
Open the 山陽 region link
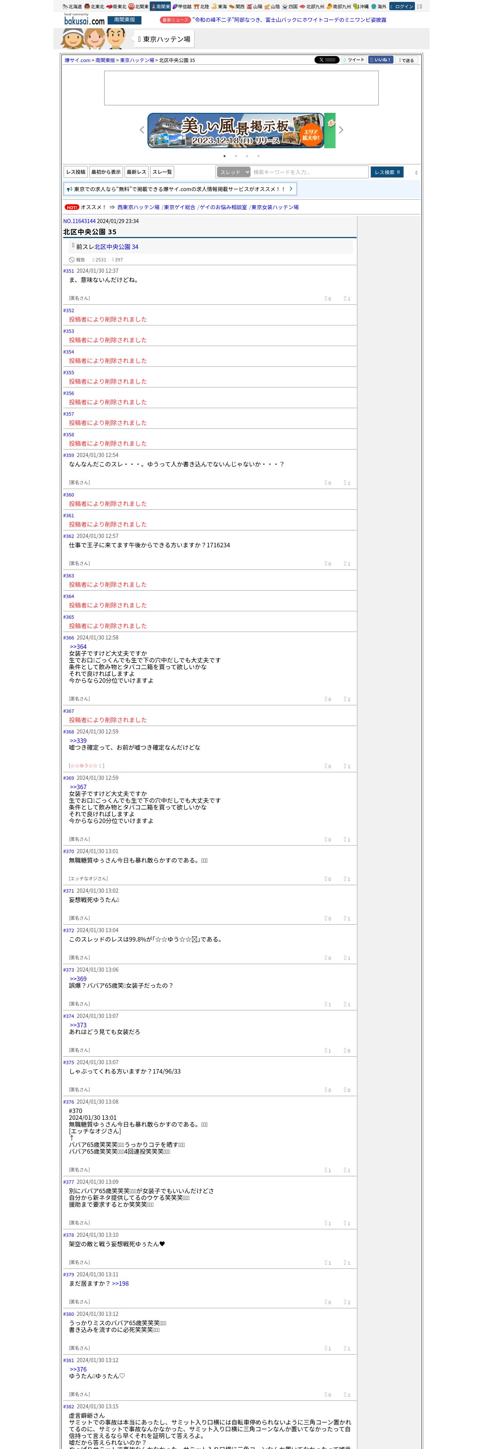[x=254, y=7]
